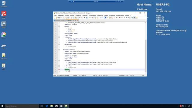Toggle Show All Characters icon
The height and width of the screenshot is (108, 192).
pyautogui.click(x=103, y=18)
